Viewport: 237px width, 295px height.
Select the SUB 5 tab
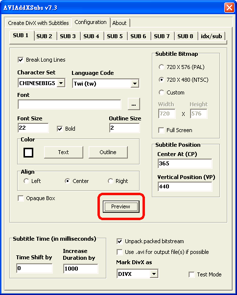(x=115, y=36)
